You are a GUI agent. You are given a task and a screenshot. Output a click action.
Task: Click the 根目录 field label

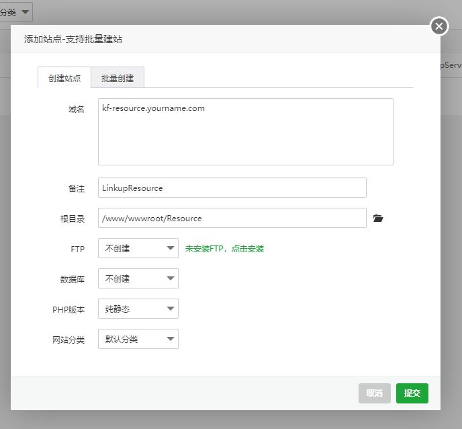[73, 219]
